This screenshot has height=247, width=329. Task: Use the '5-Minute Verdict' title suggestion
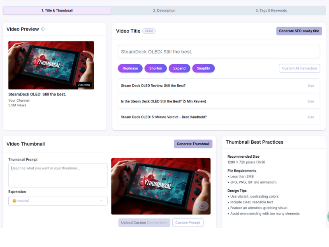point(311,117)
